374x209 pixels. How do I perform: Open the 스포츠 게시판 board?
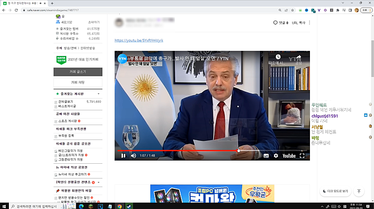tap(66, 121)
